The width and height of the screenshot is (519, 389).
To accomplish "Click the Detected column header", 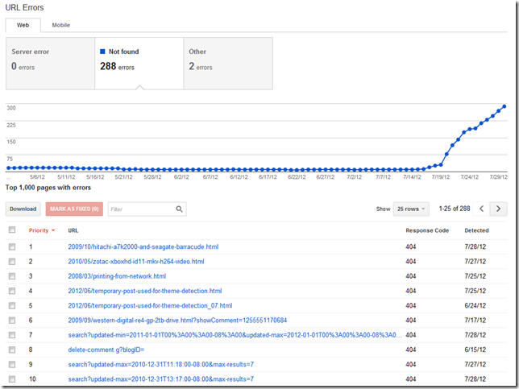I will pyautogui.click(x=476, y=230).
